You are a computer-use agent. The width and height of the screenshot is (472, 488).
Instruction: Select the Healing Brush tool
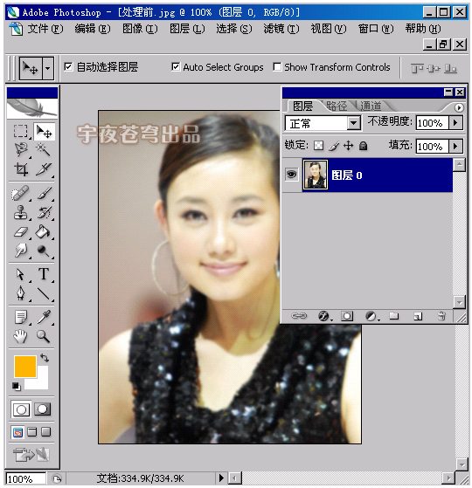[21, 194]
